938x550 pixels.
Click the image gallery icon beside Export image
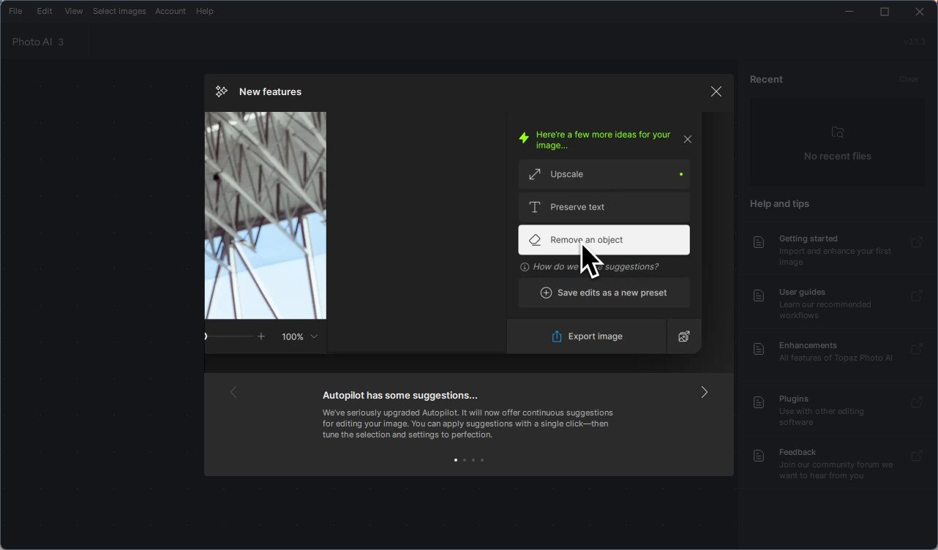(x=684, y=336)
